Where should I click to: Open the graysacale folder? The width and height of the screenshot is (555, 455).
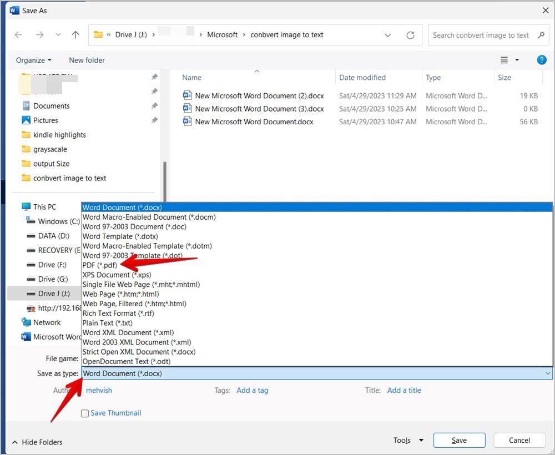tap(50, 149)
